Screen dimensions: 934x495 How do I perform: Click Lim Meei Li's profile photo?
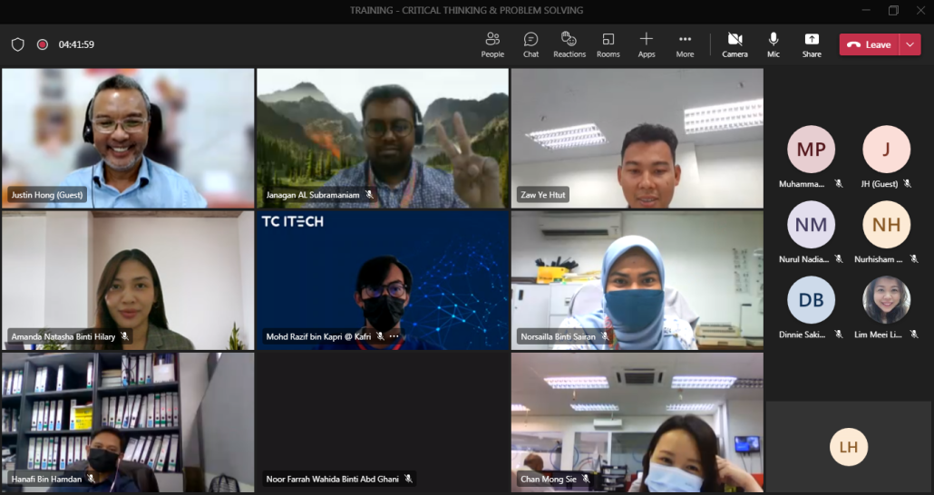point(886,299)
